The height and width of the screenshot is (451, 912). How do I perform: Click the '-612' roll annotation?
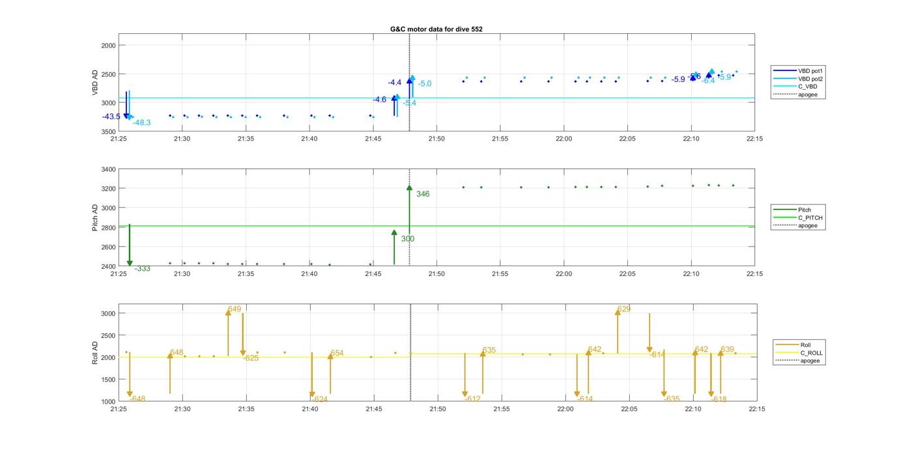click(x=472, y=399)
